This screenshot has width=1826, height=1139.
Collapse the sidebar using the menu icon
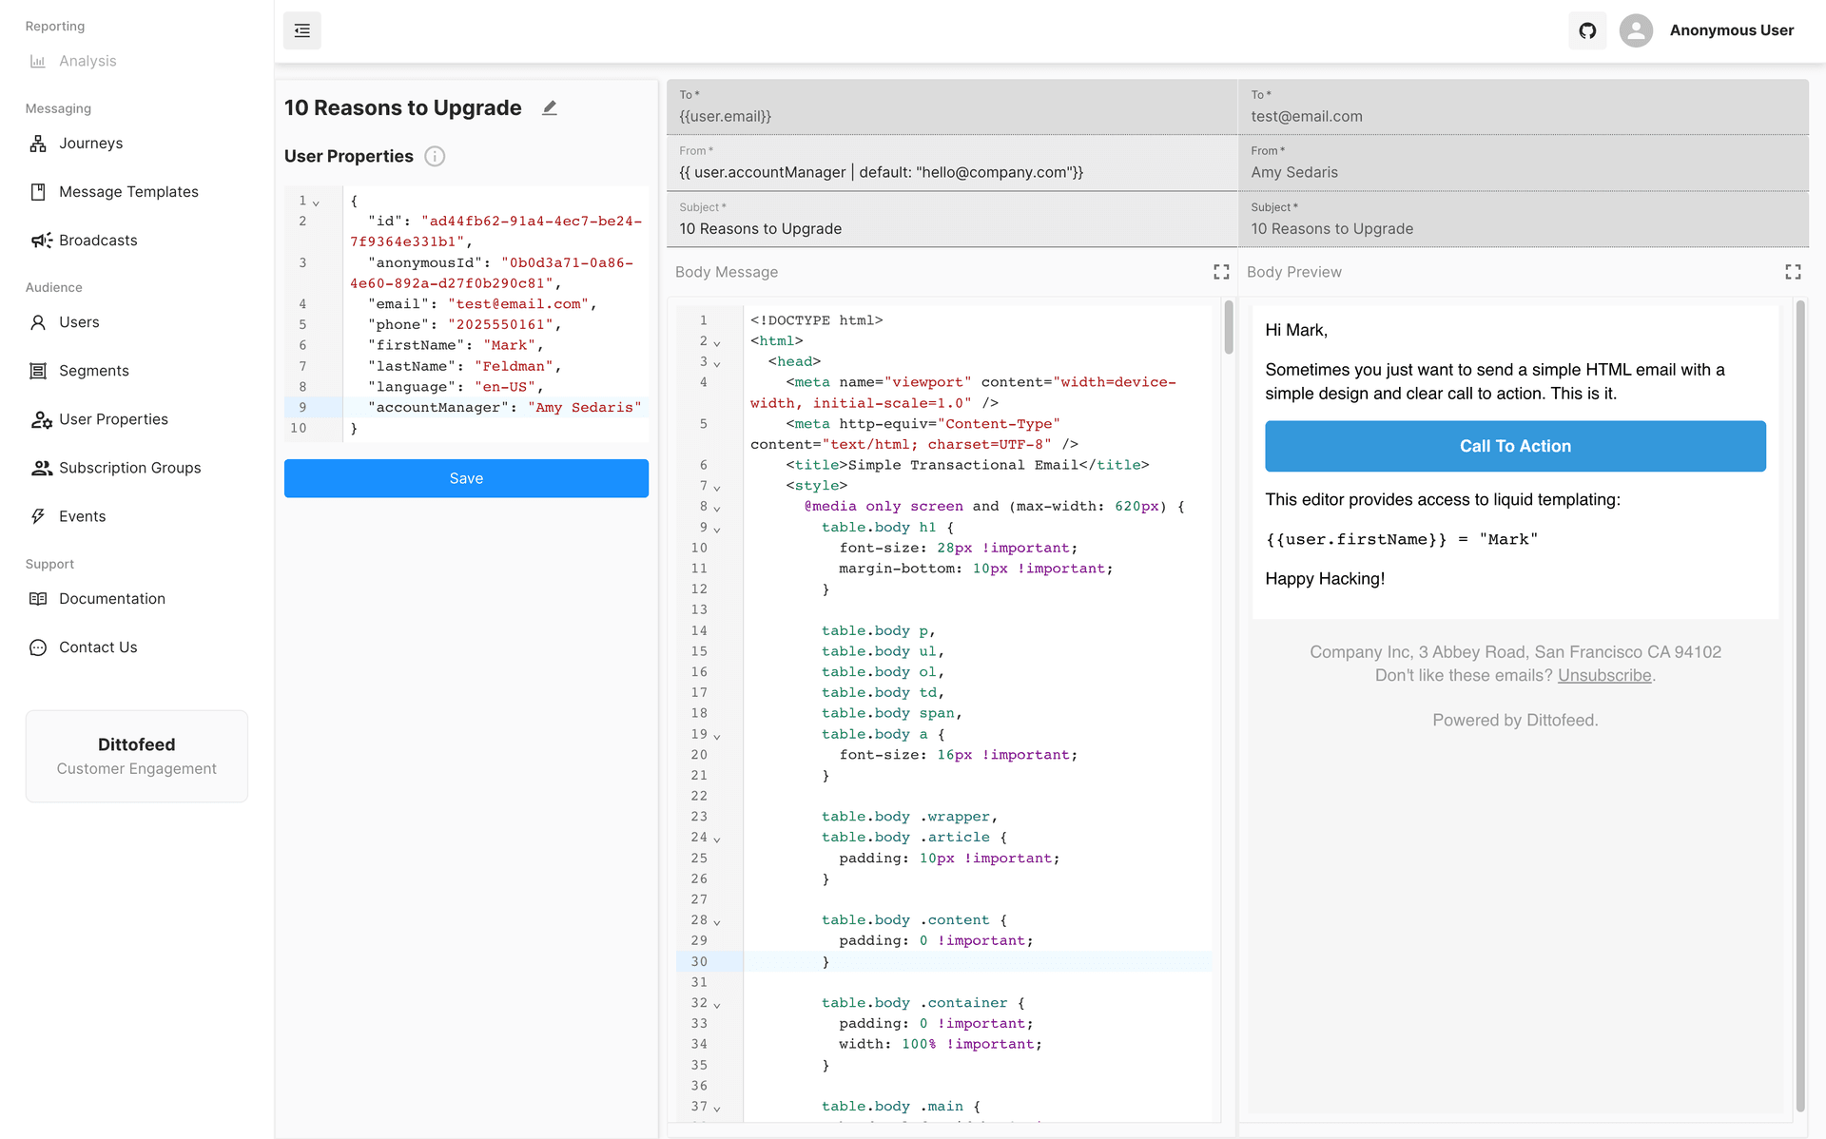[x=301, y=30]
